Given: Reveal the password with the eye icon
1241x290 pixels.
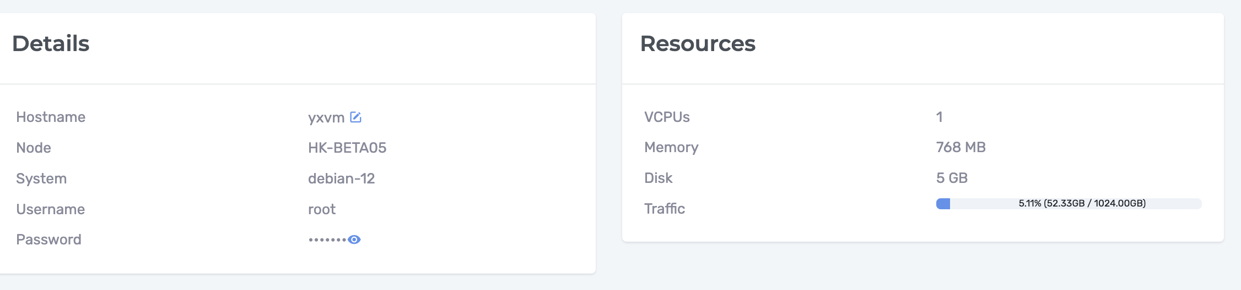Looking at the screenshot, I should click(x=354, y=239).
